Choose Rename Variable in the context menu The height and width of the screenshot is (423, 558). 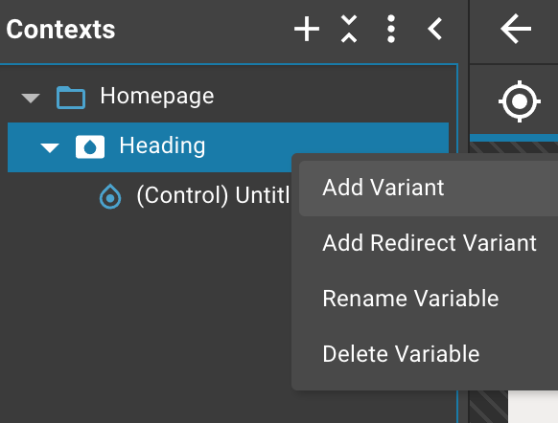point(410,299)
